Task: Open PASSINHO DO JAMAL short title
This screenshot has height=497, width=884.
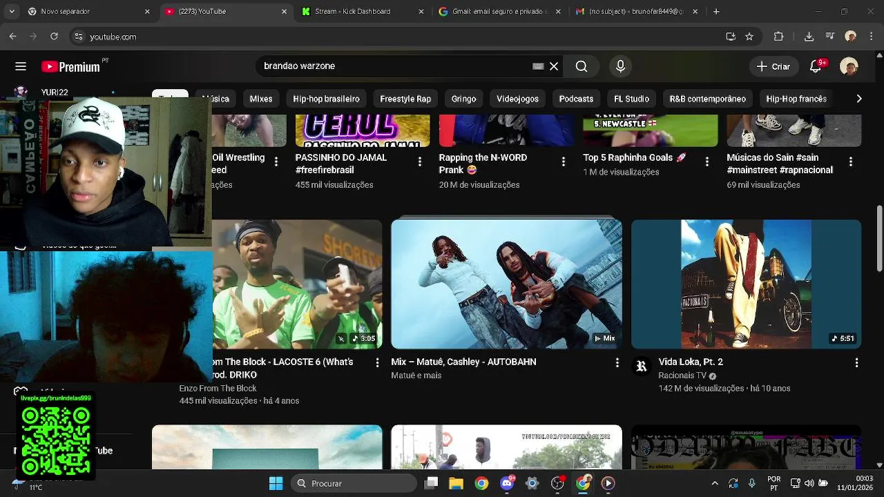Action: (x=341, y=164)
